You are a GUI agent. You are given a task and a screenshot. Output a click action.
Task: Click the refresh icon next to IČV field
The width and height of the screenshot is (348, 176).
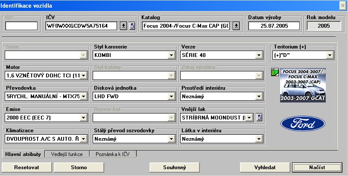[x=132, y=26]
